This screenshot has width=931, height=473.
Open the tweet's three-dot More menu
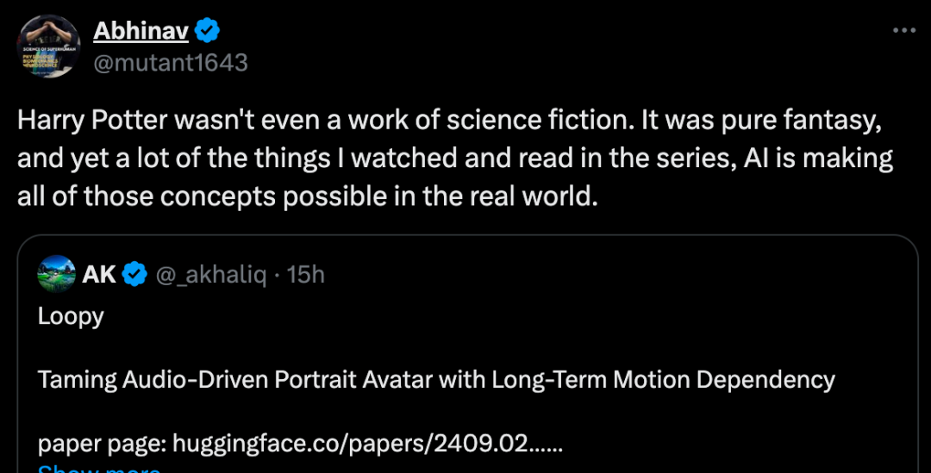(x=903, y=30)
